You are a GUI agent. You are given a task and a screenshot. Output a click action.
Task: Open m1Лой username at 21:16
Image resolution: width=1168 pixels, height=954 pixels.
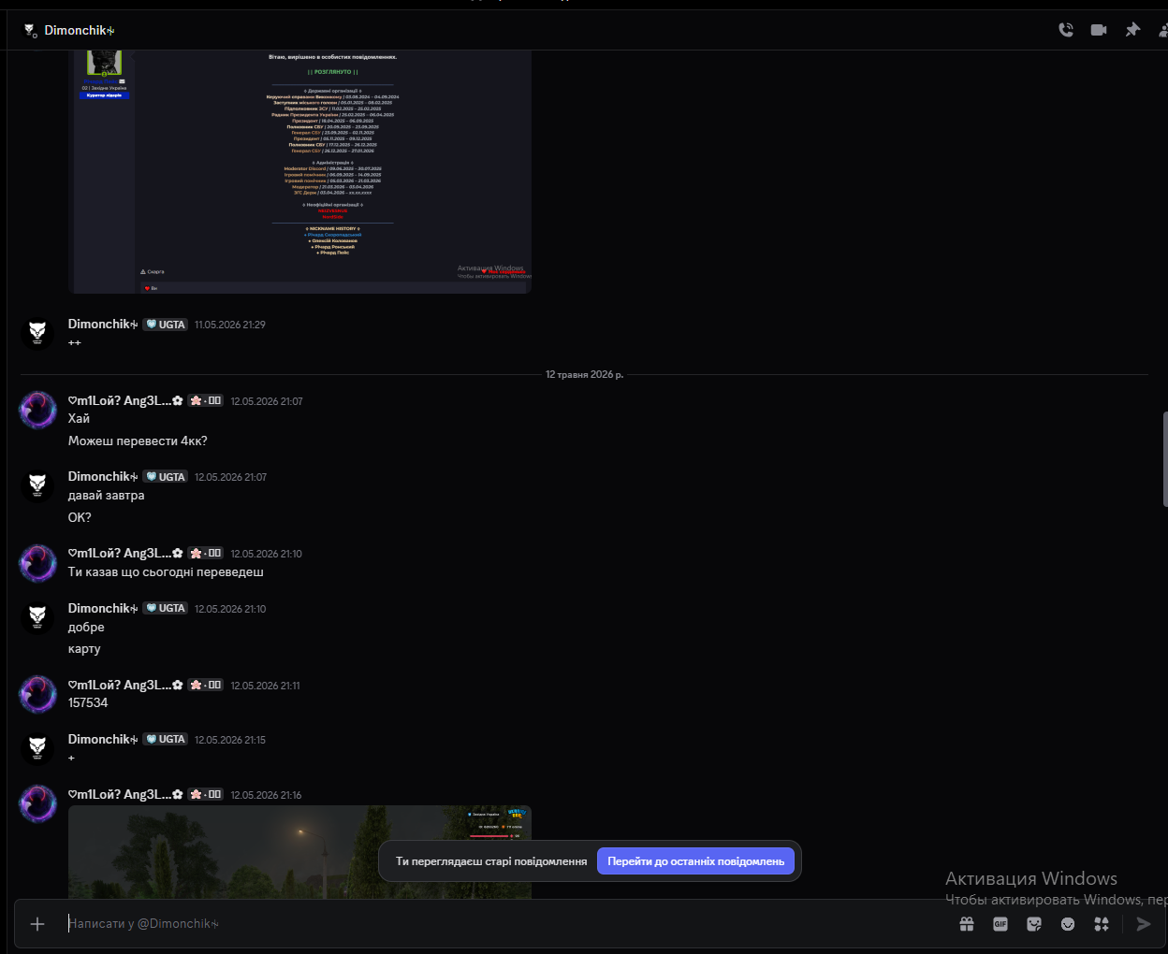(x=125, y=794)
